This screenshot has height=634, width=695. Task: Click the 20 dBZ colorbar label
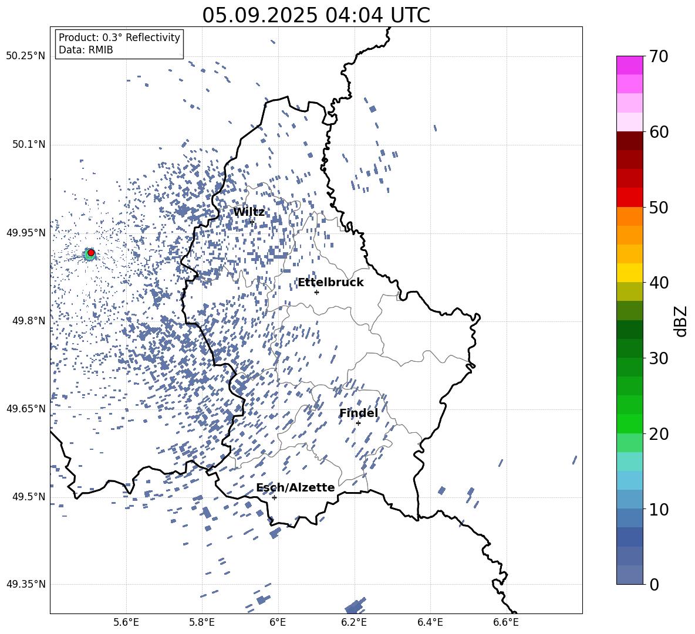tap(659, 434)
